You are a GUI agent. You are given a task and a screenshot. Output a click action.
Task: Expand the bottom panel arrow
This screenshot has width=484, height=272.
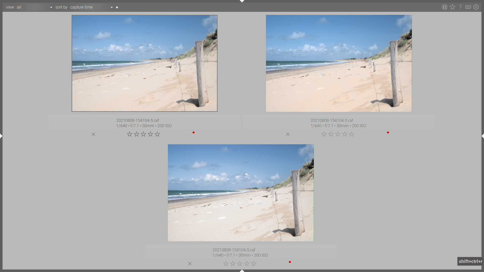pyautogui.click(x=242, y=271)
